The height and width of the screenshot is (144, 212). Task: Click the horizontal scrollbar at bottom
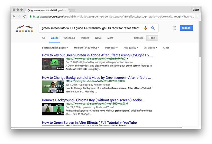(97, 128)
